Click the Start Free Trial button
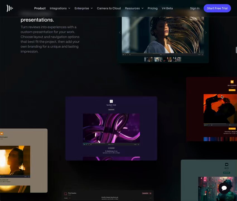Viewport: 237px width, 201px height. 217,8
